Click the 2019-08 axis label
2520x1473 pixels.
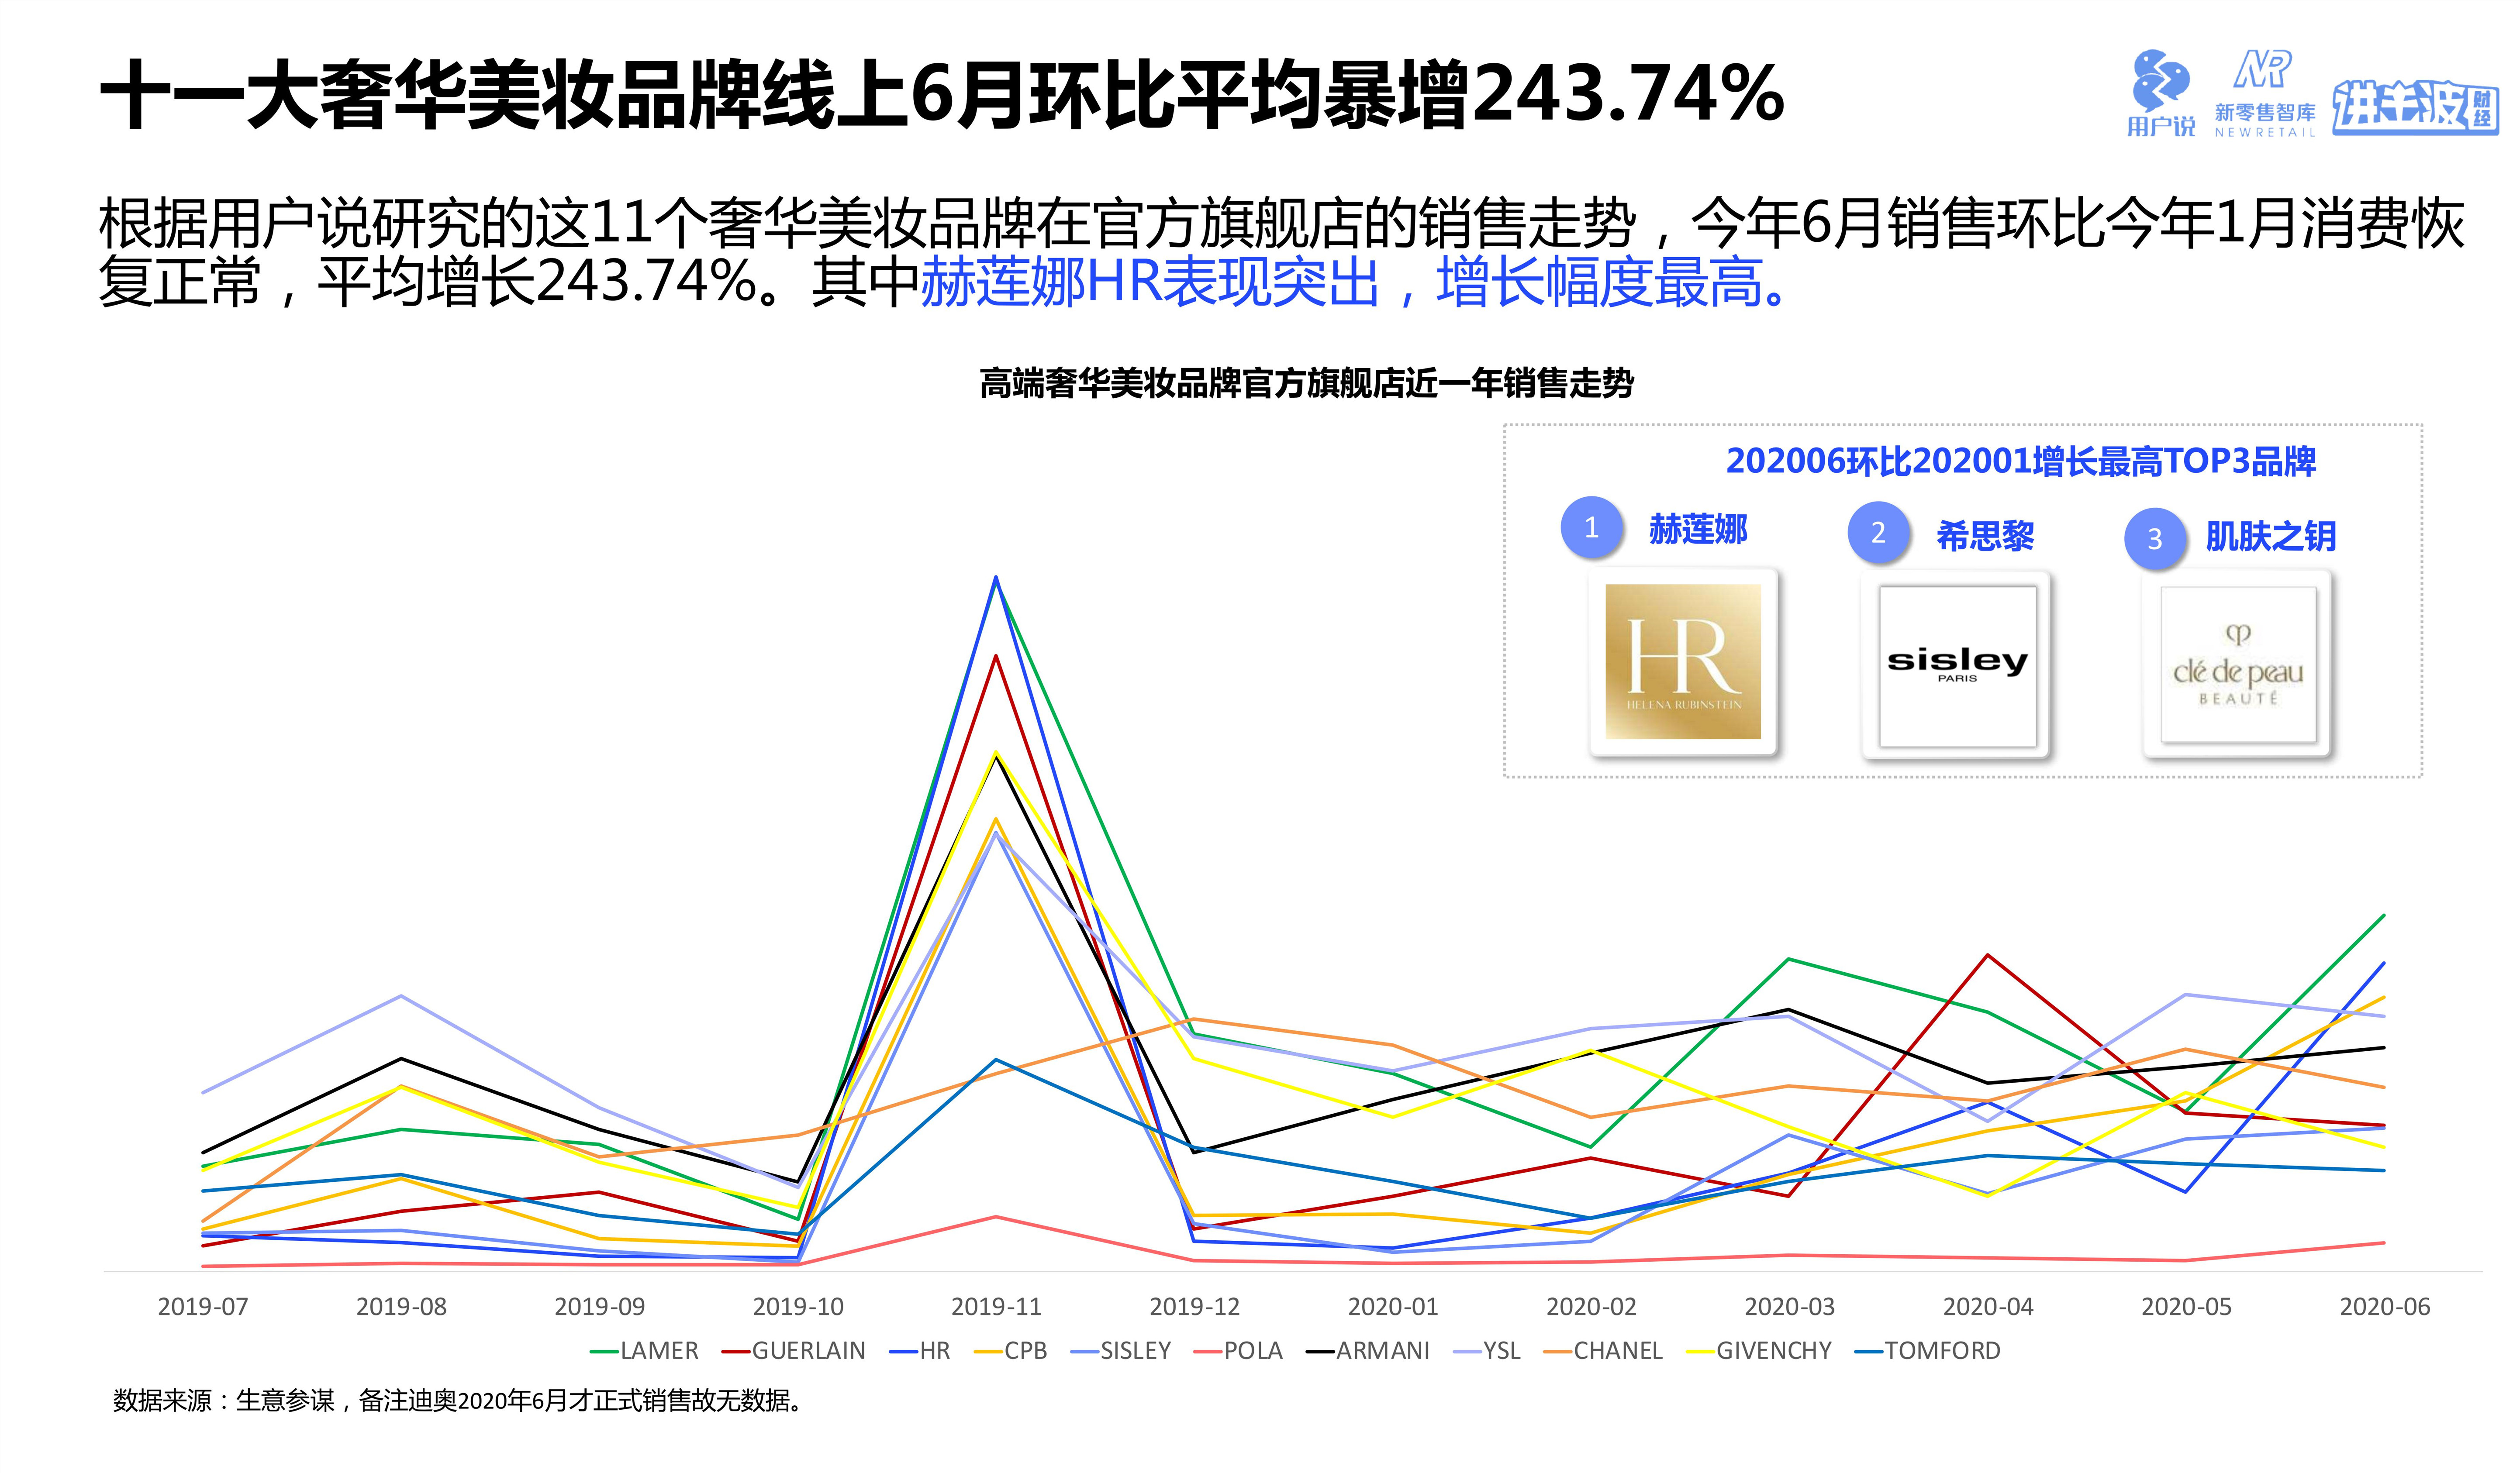pyautogui.click(x=401, y=1306)
